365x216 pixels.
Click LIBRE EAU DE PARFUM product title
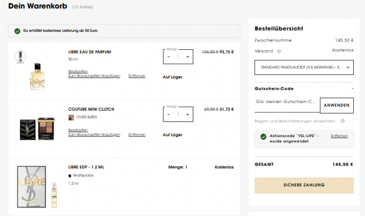[90, 52]
